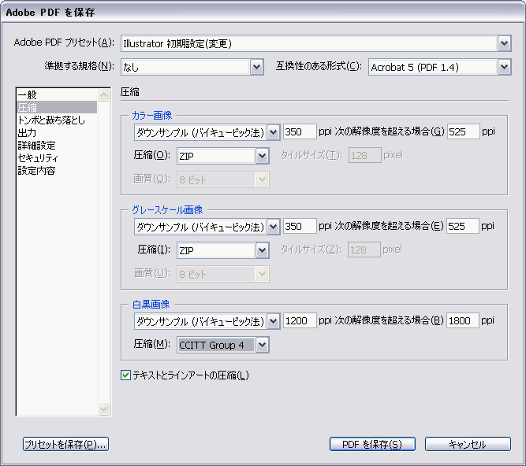
Task: Open カラー画像 圧縮(O) ZIP dropdown
Action: point(222,156)
